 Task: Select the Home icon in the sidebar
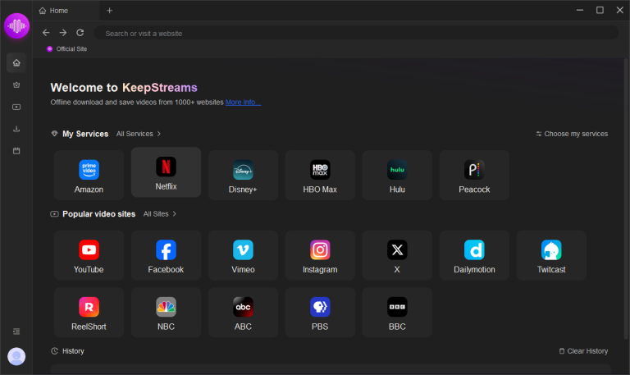[x=16, y=62]
